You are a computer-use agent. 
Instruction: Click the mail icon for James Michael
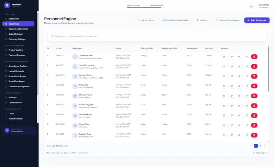224,57
